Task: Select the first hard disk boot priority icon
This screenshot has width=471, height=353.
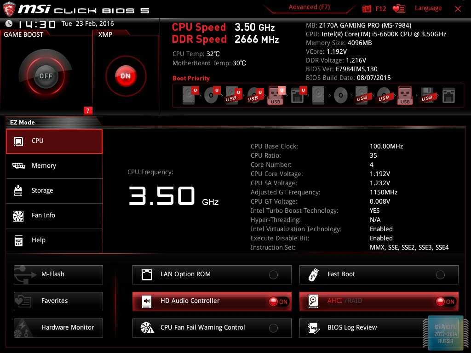Action: tap(189, 96)
